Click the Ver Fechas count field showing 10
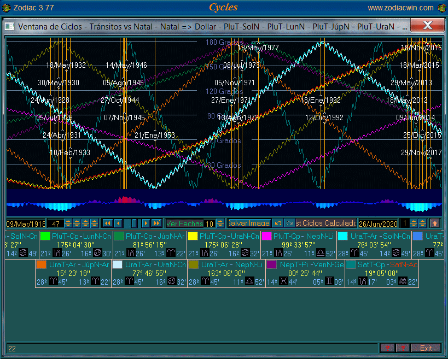Viewport: 448px width, 359px height. click(210, 223)
